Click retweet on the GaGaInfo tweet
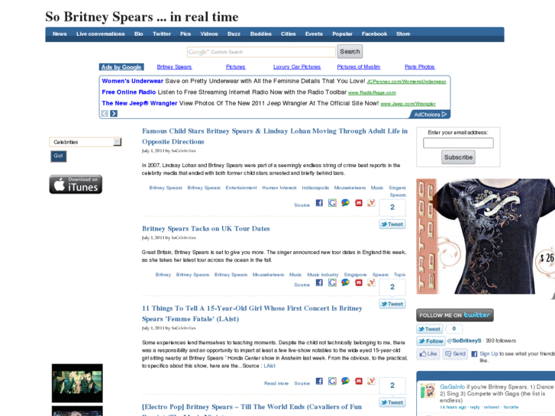This screenshot has width=555, height=416. (x=492, y=407)
